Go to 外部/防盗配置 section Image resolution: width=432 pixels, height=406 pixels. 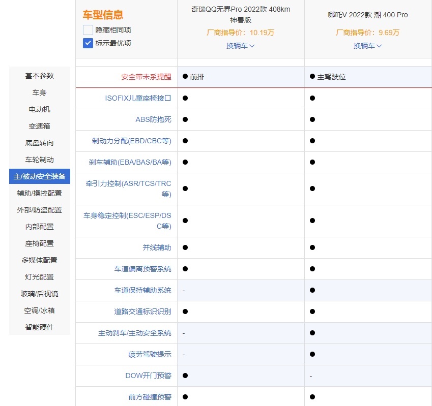39,210
